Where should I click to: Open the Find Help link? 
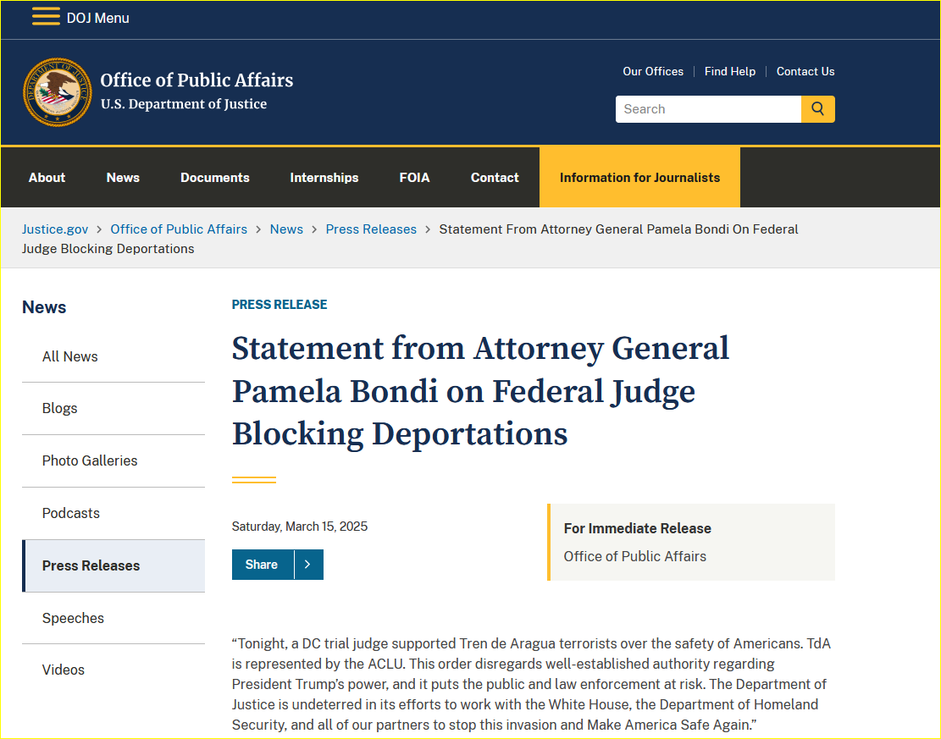coord(730,71)
